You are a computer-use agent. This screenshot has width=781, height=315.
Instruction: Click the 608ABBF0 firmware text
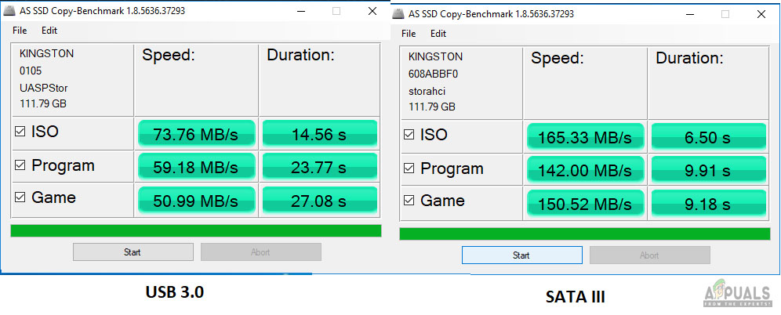point(434,74)
